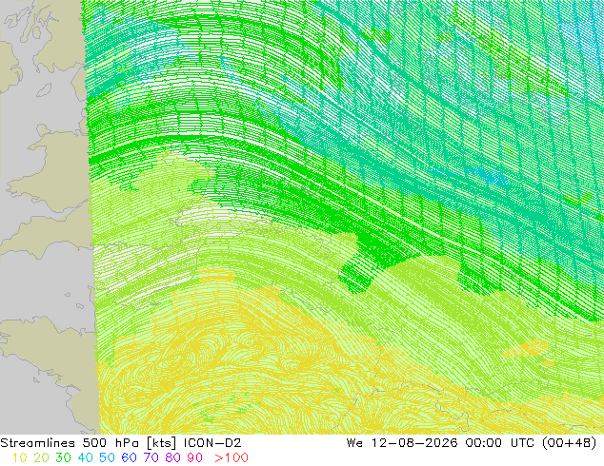Pick the green 30 legend value
The height and width of the screenshot is (466, 604).
pos(63,457)
